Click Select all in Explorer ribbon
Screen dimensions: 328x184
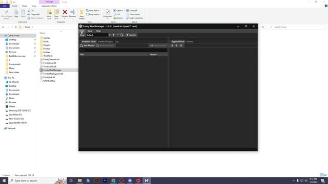click(132, 10)
